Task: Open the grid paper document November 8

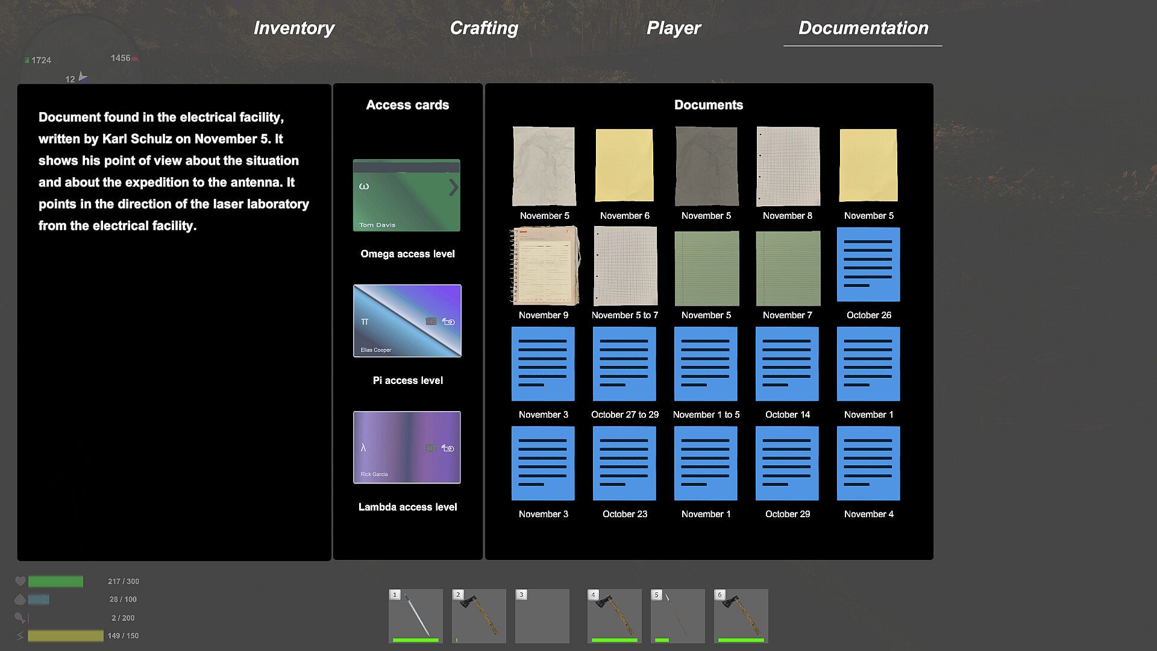Action: pyautogui.click(x=788, y=166)
